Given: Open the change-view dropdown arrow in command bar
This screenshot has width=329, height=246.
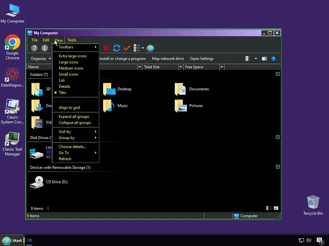Looking at the screenshot, I should point(256,59).
